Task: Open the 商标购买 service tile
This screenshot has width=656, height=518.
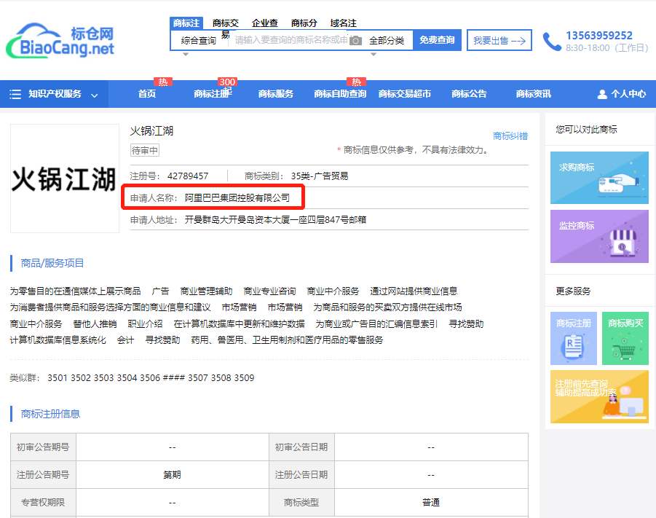Action: coord(625,338)
